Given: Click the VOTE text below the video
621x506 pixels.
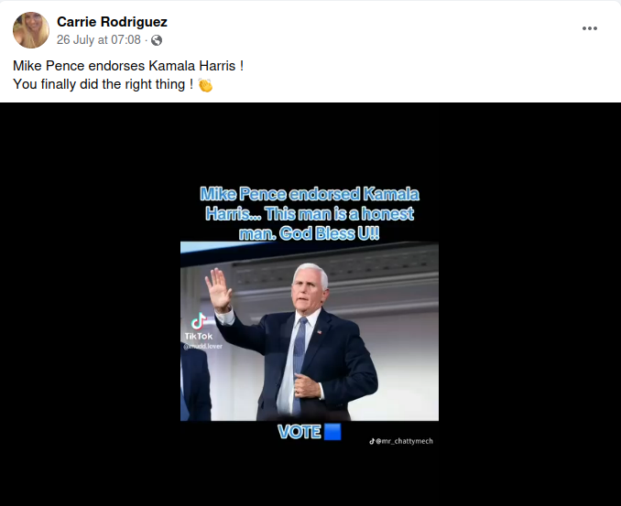Looking at the screenshot, I should (299, 432).
